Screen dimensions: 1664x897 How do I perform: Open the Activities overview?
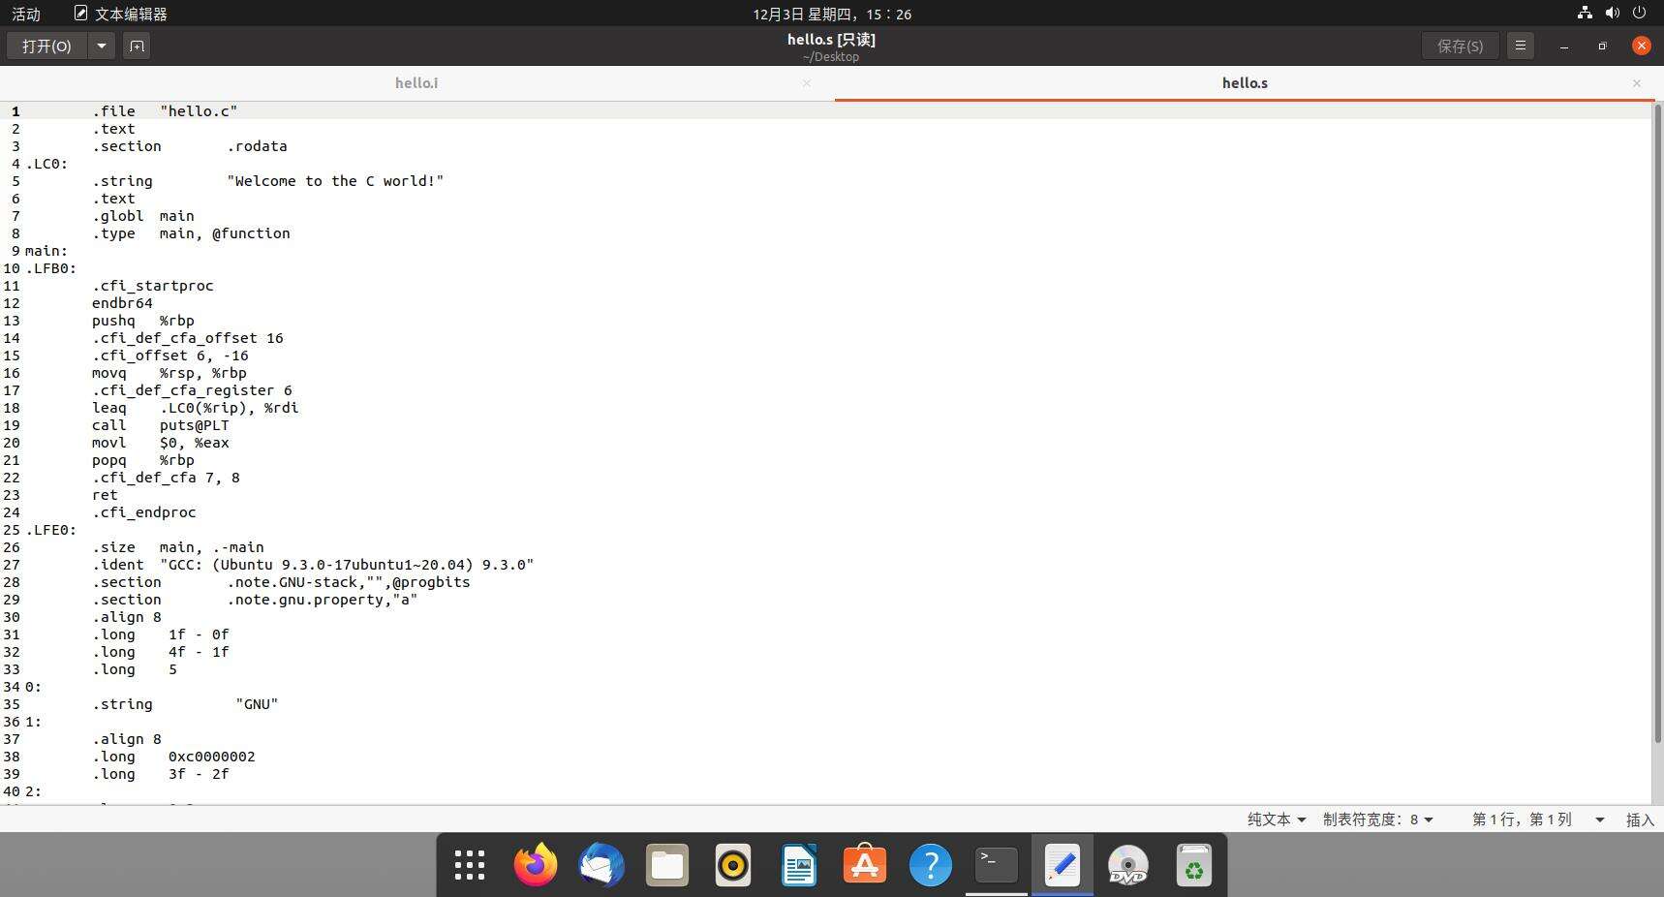pyautogui.click(x=26, y=14)
